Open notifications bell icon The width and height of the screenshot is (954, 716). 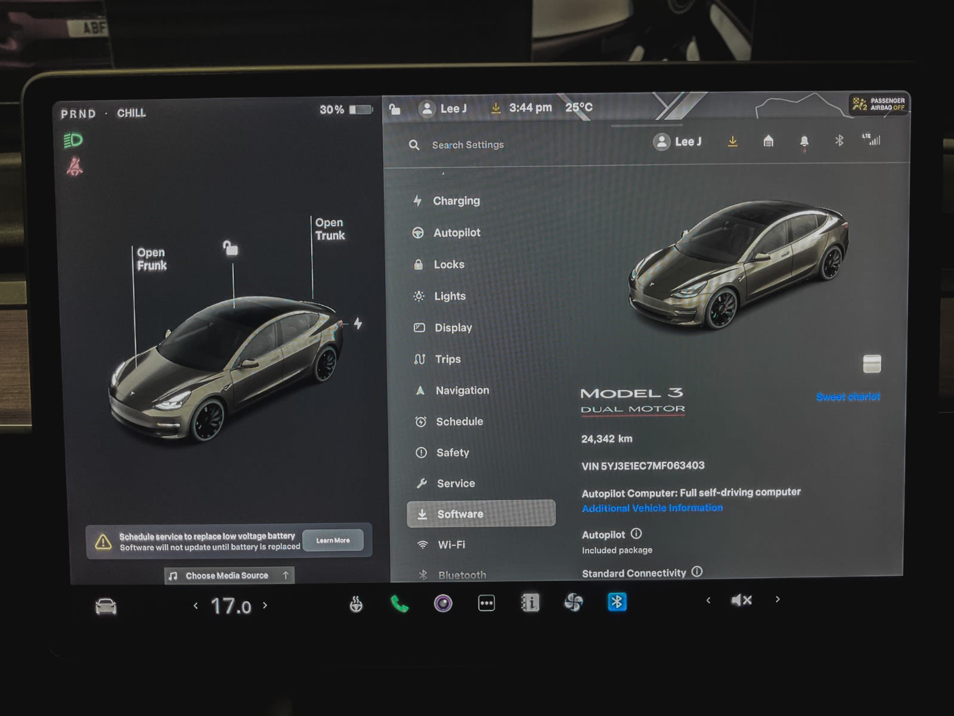pyautogui.click(x=804, y=141)
